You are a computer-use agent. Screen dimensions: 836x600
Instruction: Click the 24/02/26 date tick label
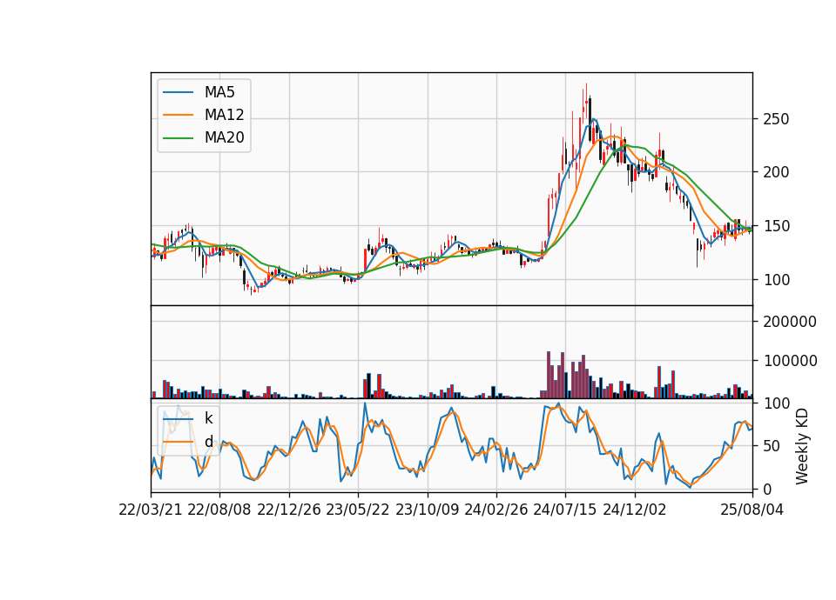(496, 510)
